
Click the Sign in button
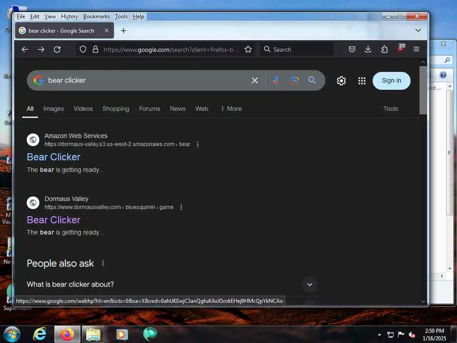[x=391, y=81]
